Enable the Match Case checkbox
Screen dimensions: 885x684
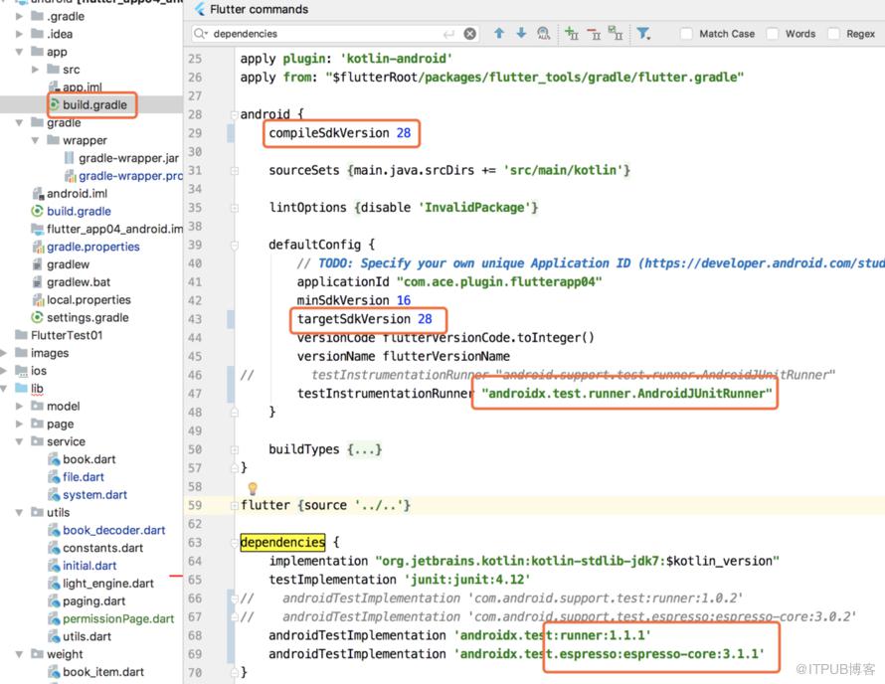pos(686,34)
